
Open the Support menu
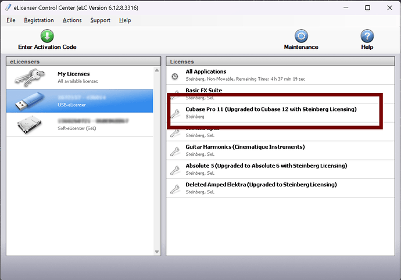pyautogui.click(x=100, y=20)
